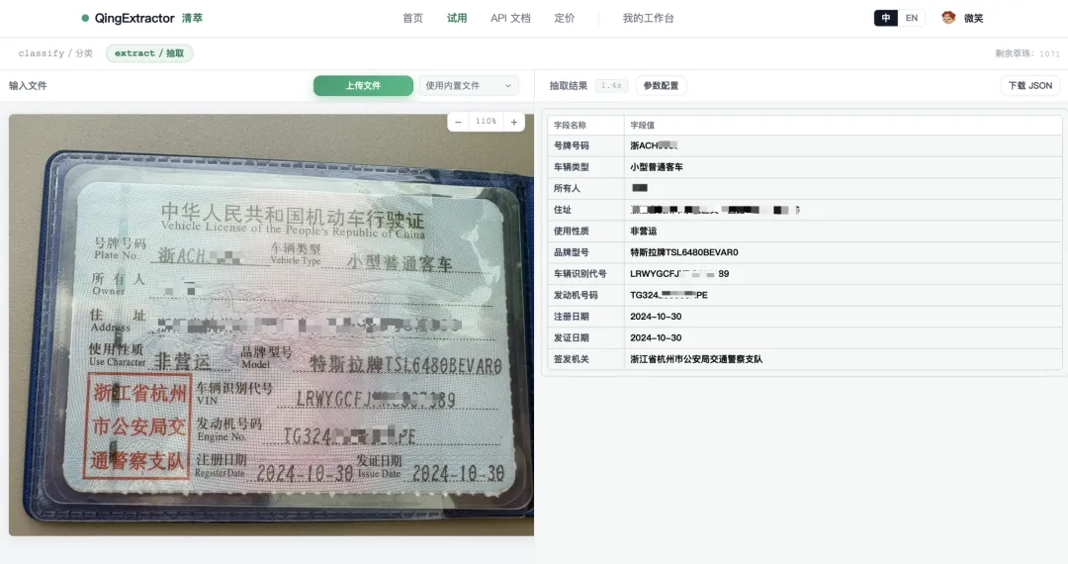Select the 住址 field name cell
Screen dimensions: 1068x564
pyautogui.click(x=585, y=210)
